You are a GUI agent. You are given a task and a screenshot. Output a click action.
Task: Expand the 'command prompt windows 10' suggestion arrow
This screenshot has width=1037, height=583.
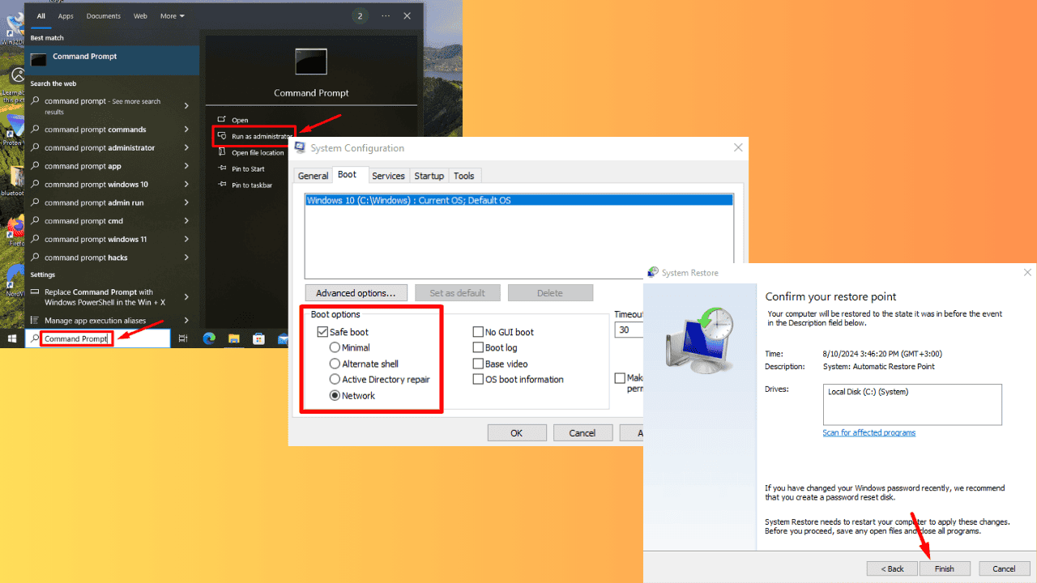pos(186,184)
